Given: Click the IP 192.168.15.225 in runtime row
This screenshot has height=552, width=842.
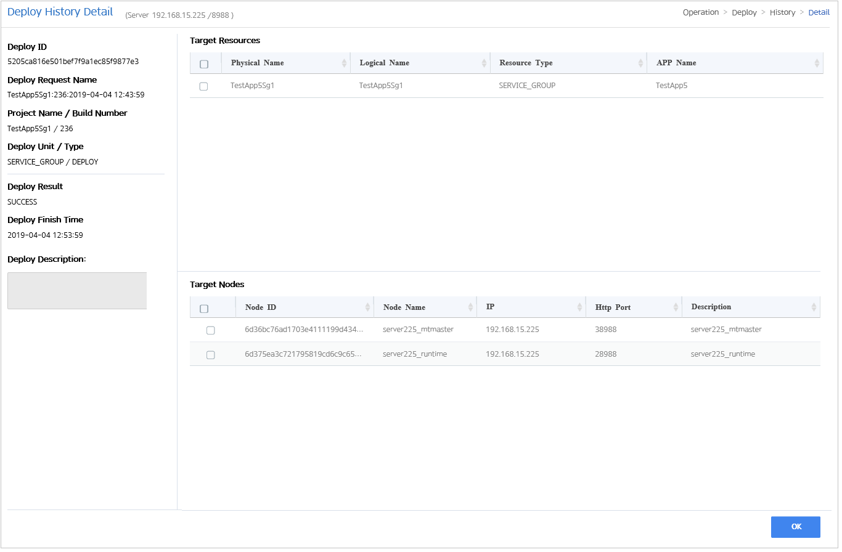Looking at the screenshot, I should click(x=512, y=354).
